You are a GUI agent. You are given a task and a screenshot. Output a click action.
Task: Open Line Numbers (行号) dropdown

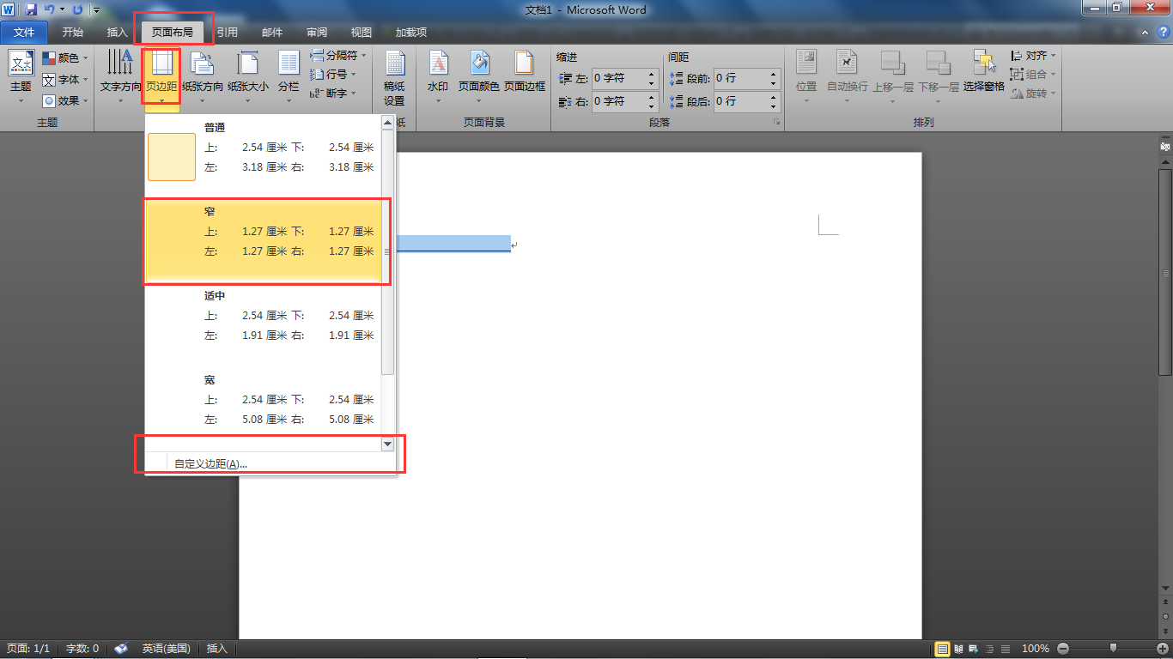(333, 74)
